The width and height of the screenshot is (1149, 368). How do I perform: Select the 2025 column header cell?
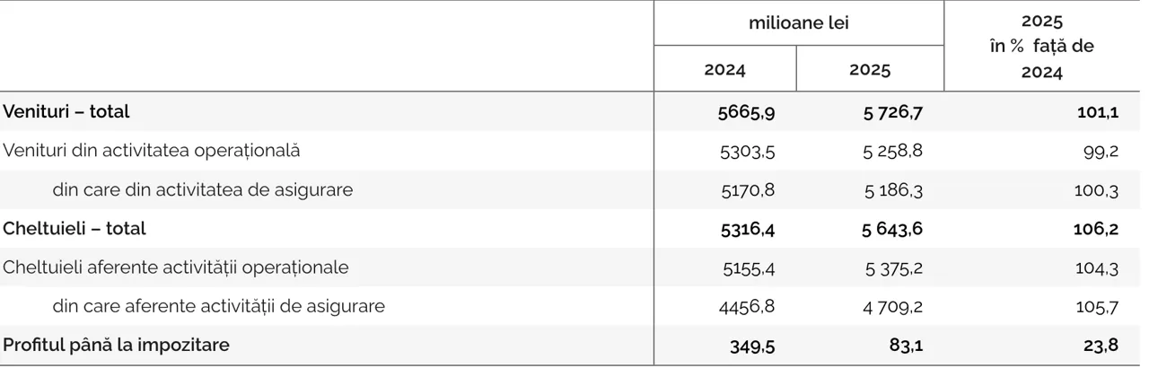870,69
